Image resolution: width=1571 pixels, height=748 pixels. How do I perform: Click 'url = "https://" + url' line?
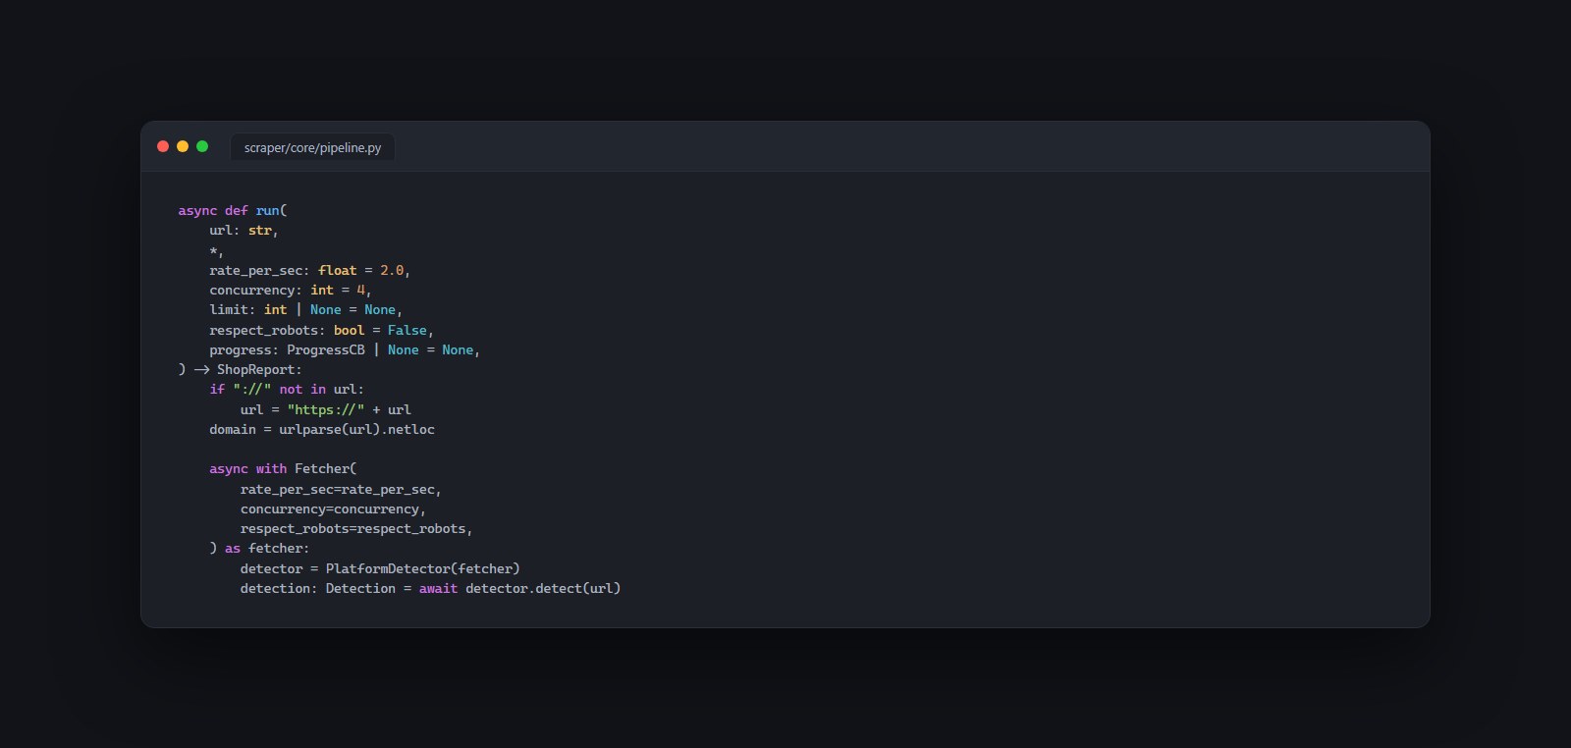coord(326,409)
